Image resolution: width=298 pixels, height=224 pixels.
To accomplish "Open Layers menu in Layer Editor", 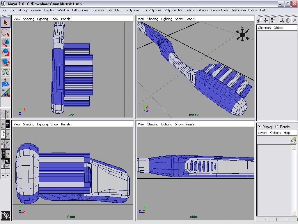I will click(x=262, y=133).
